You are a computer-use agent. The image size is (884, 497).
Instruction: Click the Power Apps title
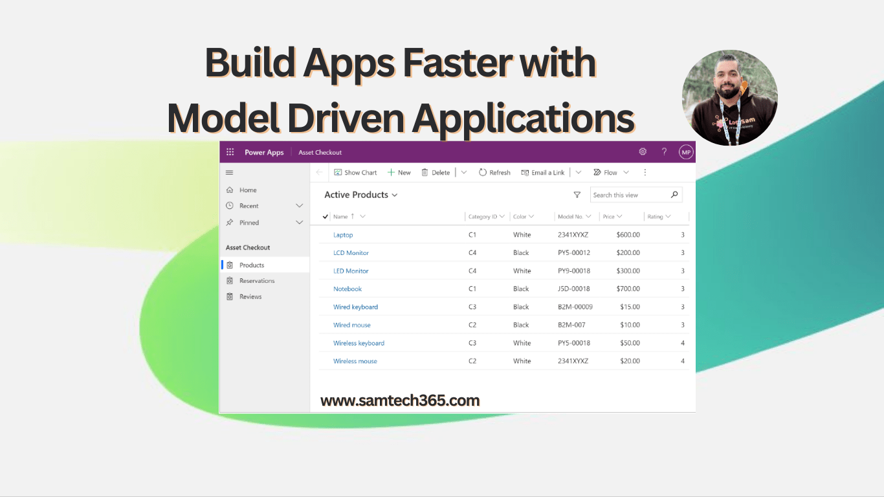tap(264, 153)
